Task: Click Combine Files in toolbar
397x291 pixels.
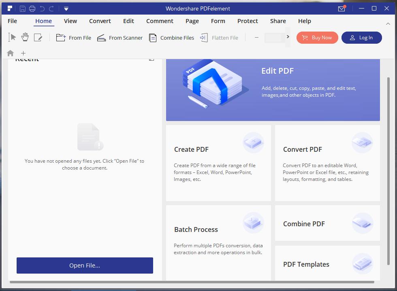Action: click(x=171, y=38)
